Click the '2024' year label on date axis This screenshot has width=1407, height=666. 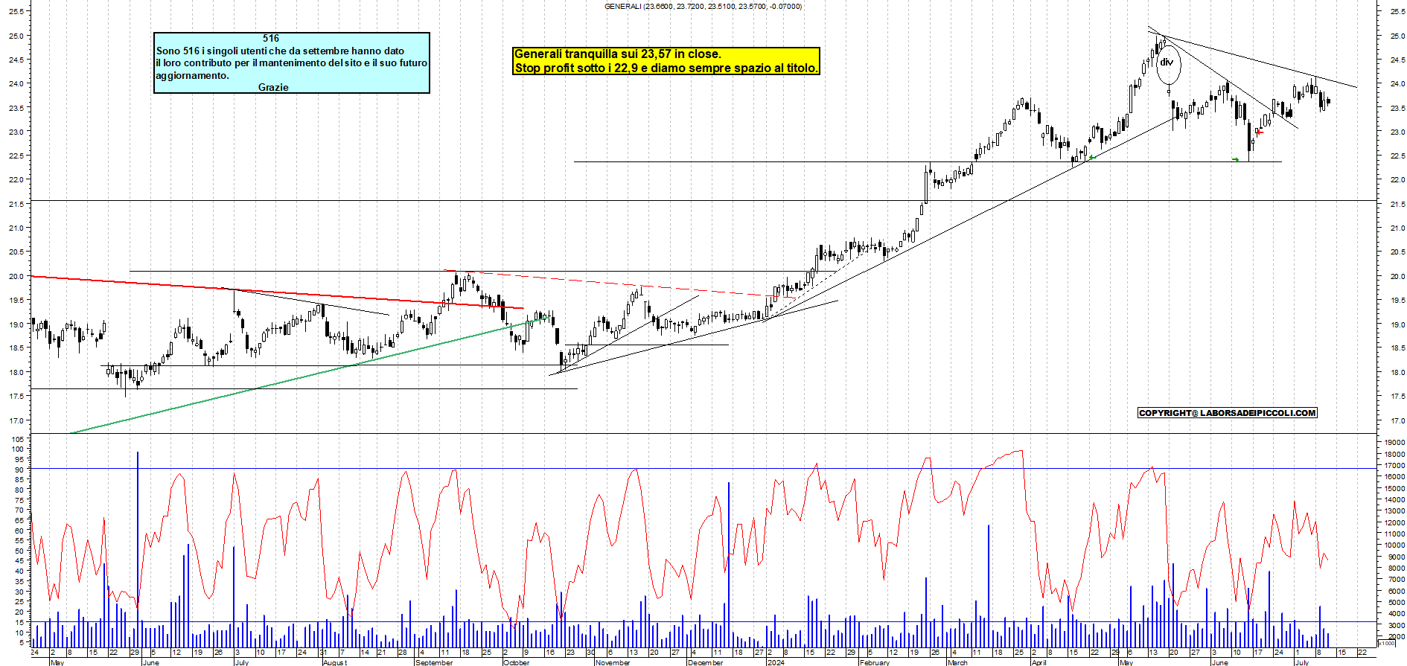click(x=776, y=662)
